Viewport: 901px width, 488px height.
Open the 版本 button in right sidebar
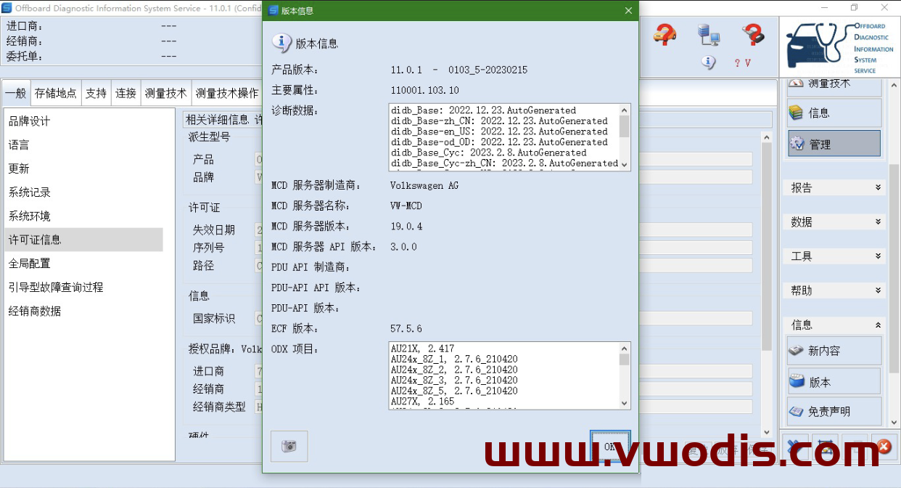(834, 381)
